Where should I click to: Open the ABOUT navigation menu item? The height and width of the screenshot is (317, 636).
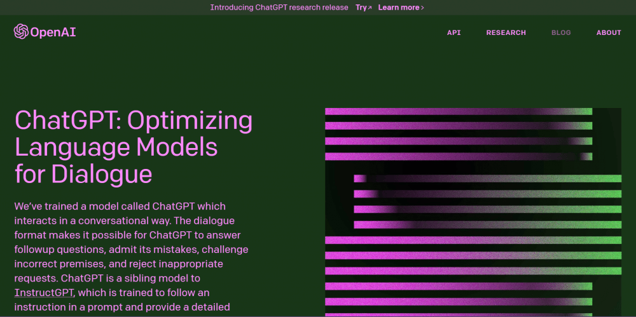608,32
